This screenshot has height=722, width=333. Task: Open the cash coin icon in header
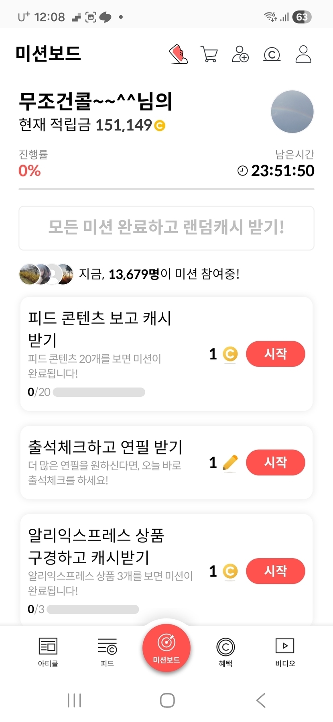(272, 54)
